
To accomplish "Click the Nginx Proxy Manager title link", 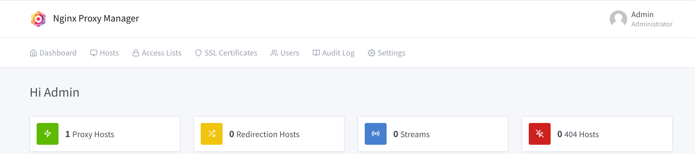I will point(96,19).
